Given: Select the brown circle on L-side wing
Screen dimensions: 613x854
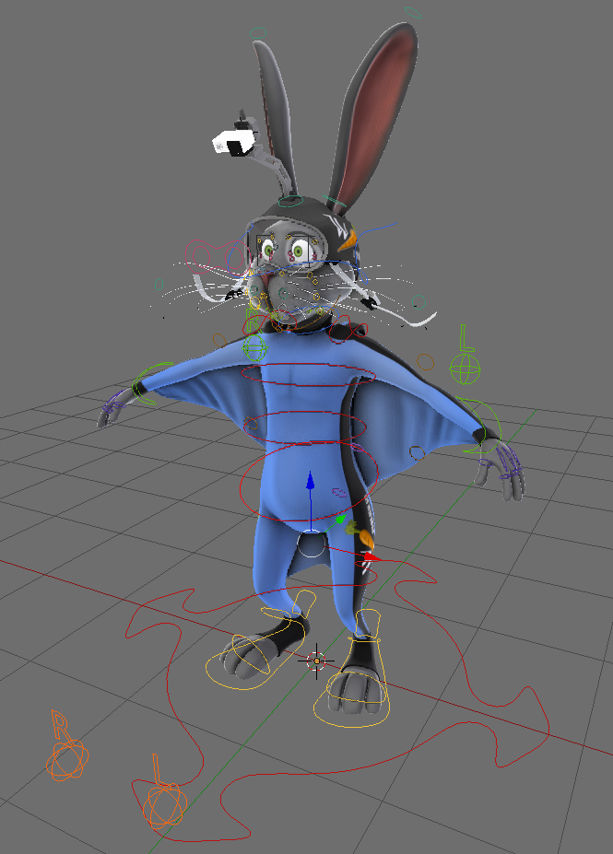Looking at the screenshot, I should pyautogui.click(x=417, y=452).
